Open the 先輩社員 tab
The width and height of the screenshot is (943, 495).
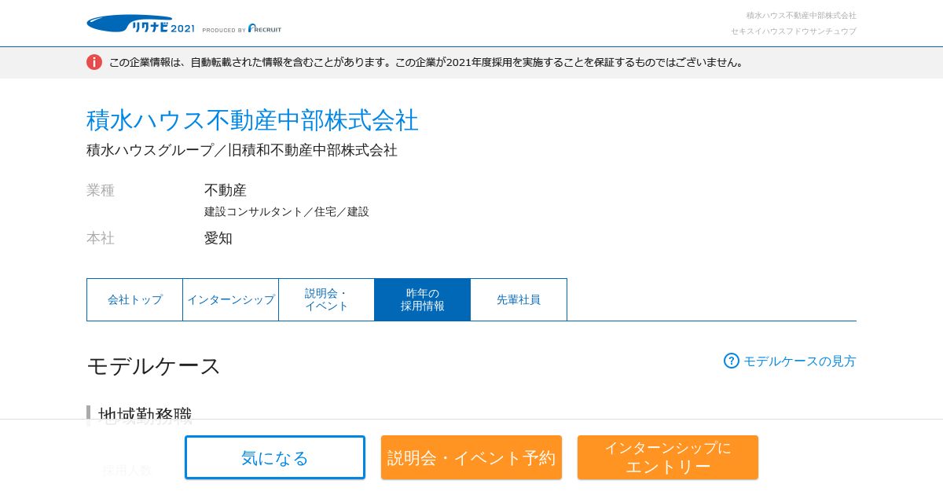point(519,299)
